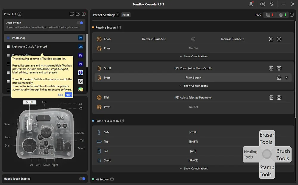Click Not Set for Dial Press
The image size is (298, 185).
[x=193, y=107]
